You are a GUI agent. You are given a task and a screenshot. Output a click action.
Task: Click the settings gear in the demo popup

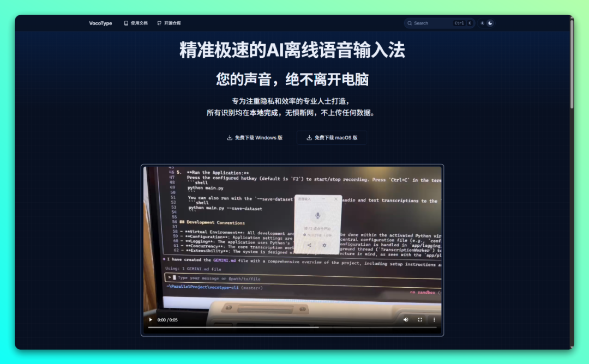324,245
